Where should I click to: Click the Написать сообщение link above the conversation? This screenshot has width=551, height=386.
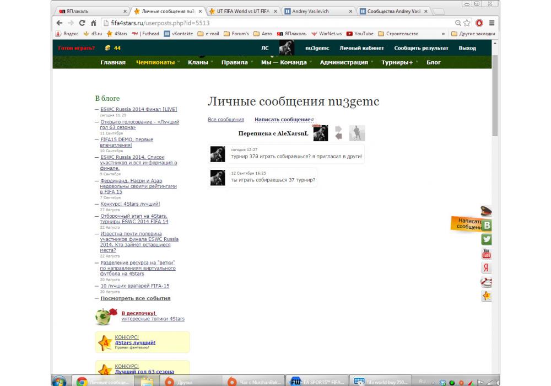pyautogui.click(x=283, y=120)
